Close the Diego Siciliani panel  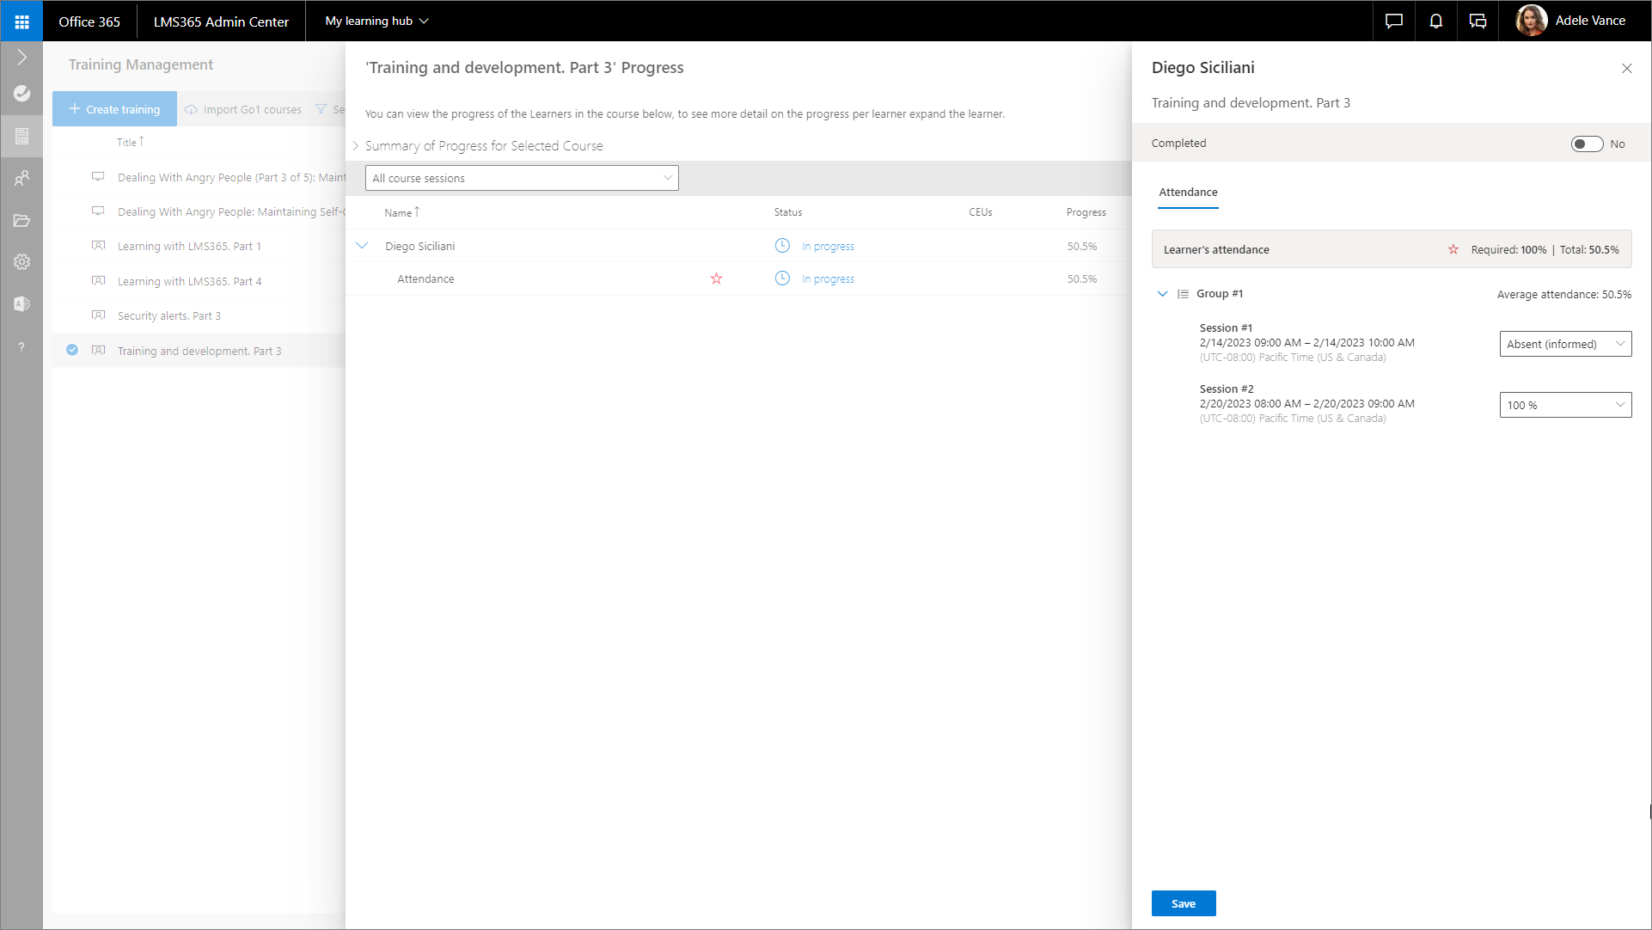(1626, 69)
